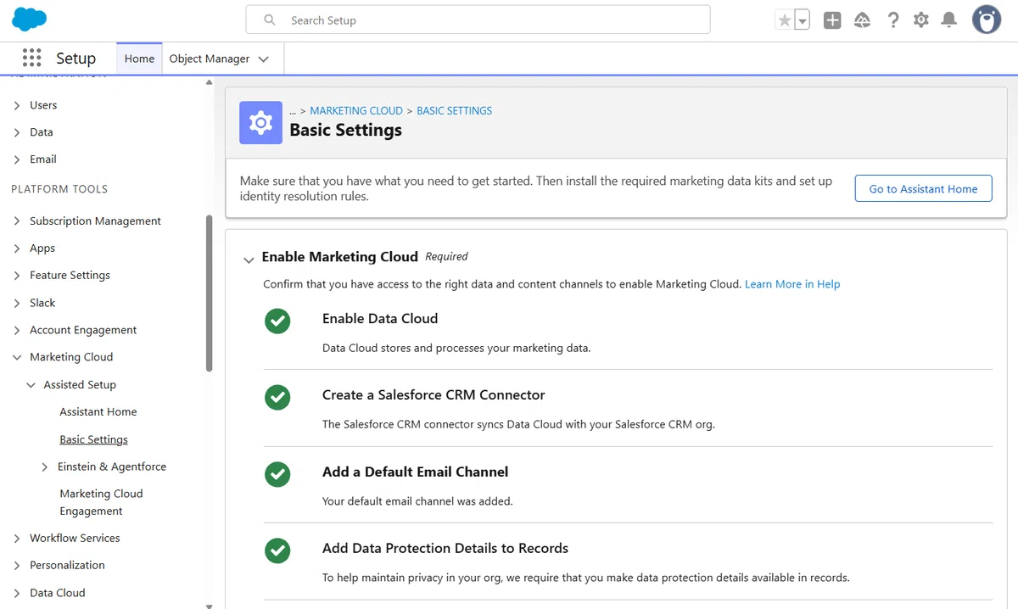Focus the Search Setup field

pyautogui.click(x=478, y=20)
